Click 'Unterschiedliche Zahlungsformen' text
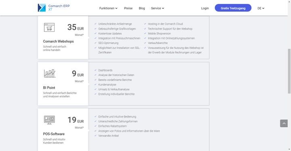 click(x=118, y=122)
